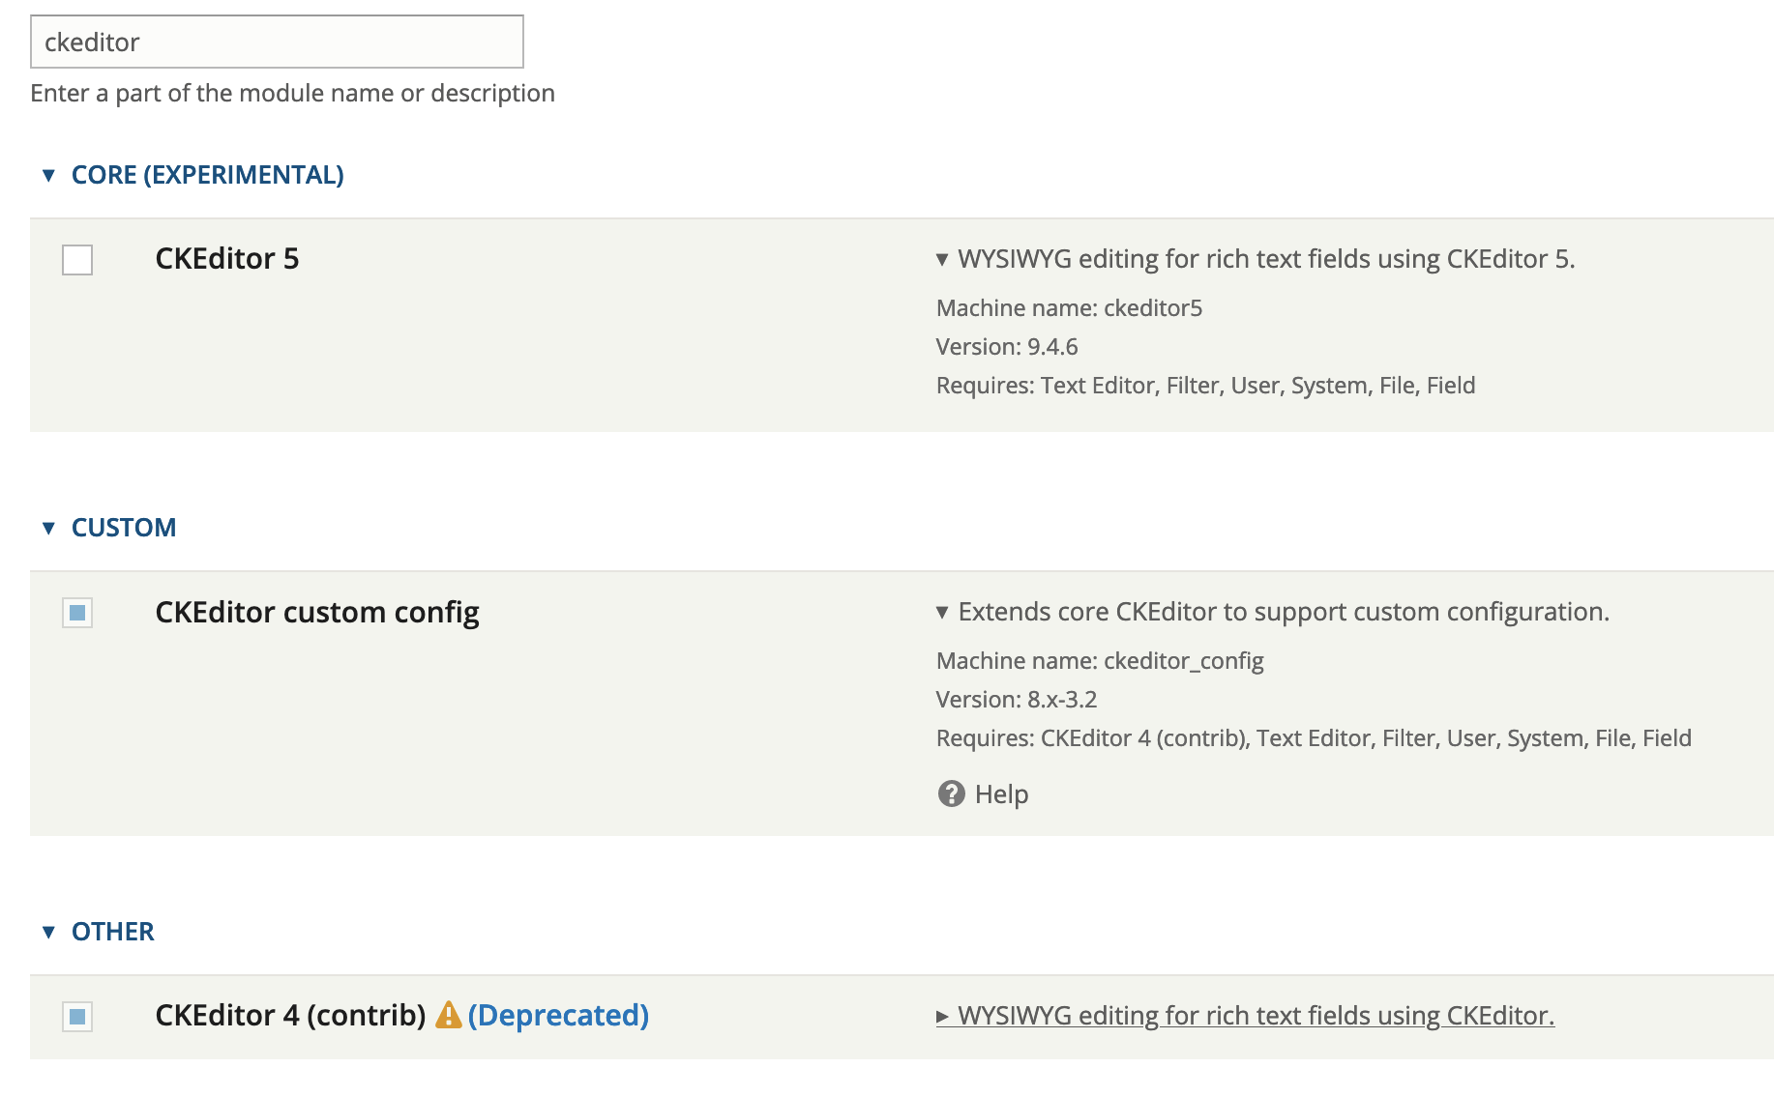Open the (Deprecated) link for CKEditor 4
The width and height of the screenshot is (1774, 1096).
click(x=558, y=1016)
